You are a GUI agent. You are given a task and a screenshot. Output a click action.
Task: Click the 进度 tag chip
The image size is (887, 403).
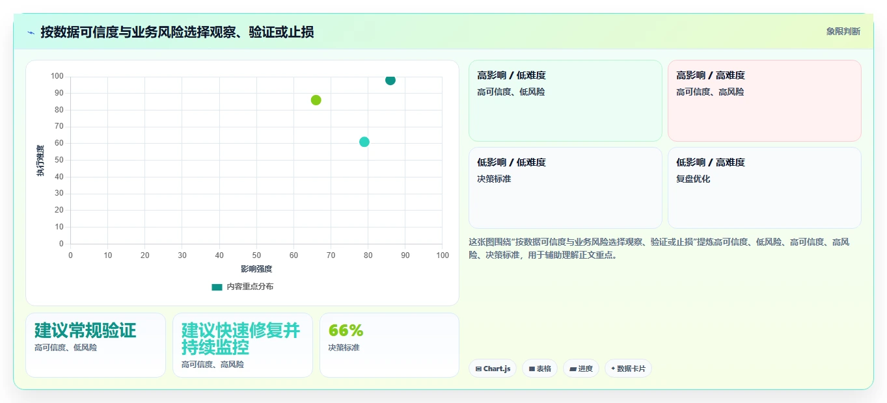(580, 369)
